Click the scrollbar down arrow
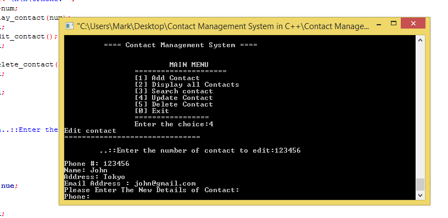 click(420, 195)
